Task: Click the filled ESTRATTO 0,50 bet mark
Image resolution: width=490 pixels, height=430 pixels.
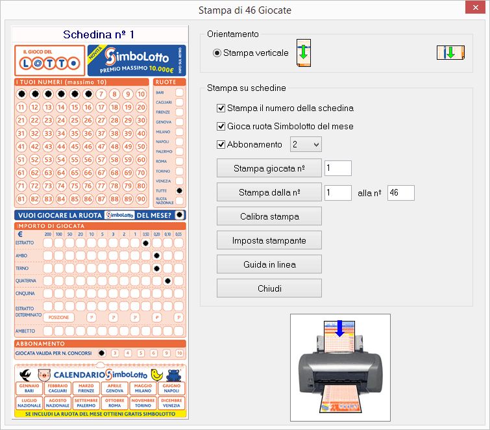Action: [146, 243]
